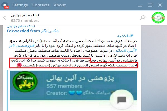Image resolution: width=167 pixels, height=111 pixels.
Task: Open the attached image preview of group info
Action: click(x=73, y=91)
